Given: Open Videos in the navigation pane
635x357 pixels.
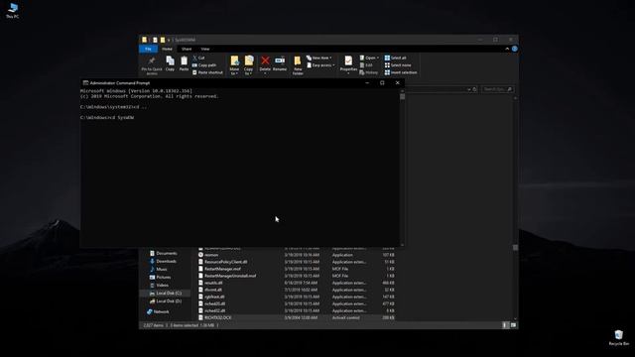Looking at the screenshot, I should point(159,286).
